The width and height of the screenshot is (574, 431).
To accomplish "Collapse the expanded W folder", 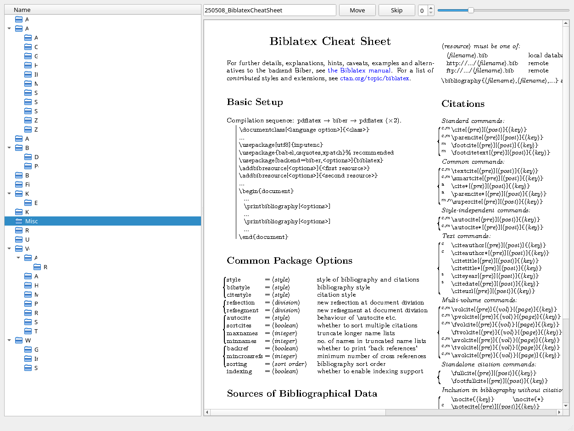I will tap(9, 340).
